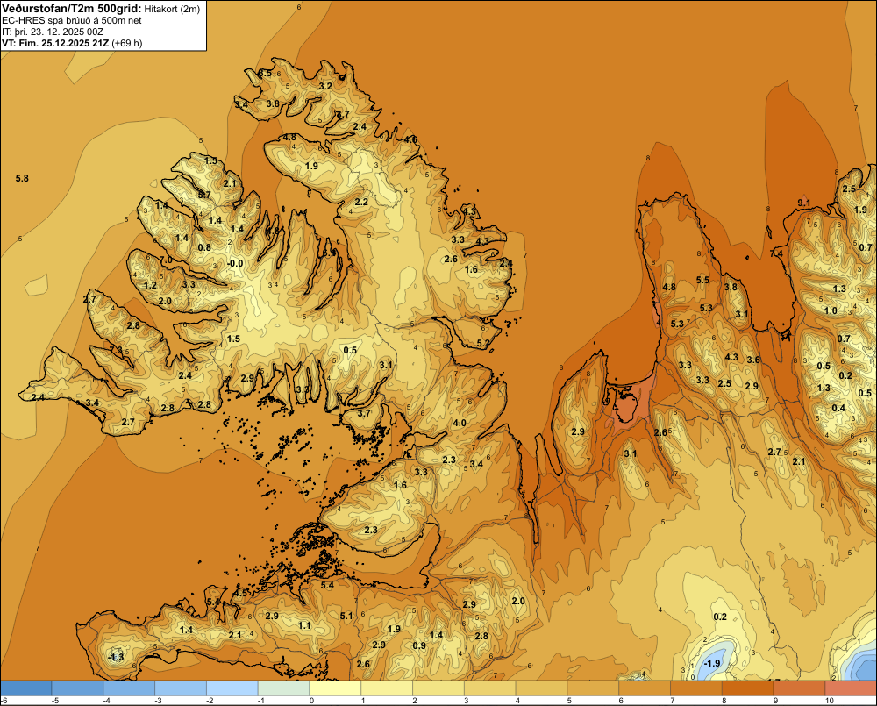Click the map temperature value "3.6"
The height and width of the screenshot is (706, 877).
753,360
